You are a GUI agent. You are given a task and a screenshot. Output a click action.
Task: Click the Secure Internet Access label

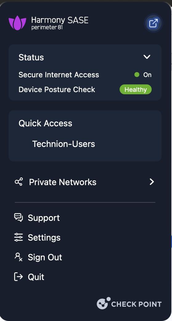pyautogui.click(x=59, y=75)
